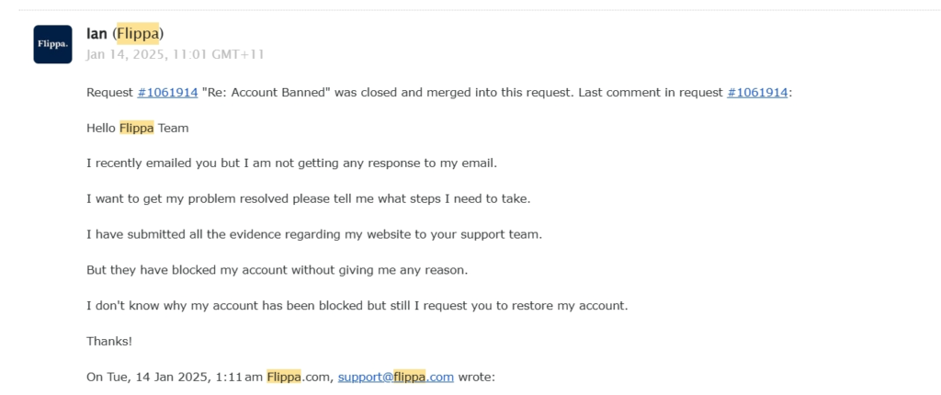Click highlighted Flippa in "Flippa.com" quote line
Viewport: 941px width, 395px height.
[x=284, y=377]
